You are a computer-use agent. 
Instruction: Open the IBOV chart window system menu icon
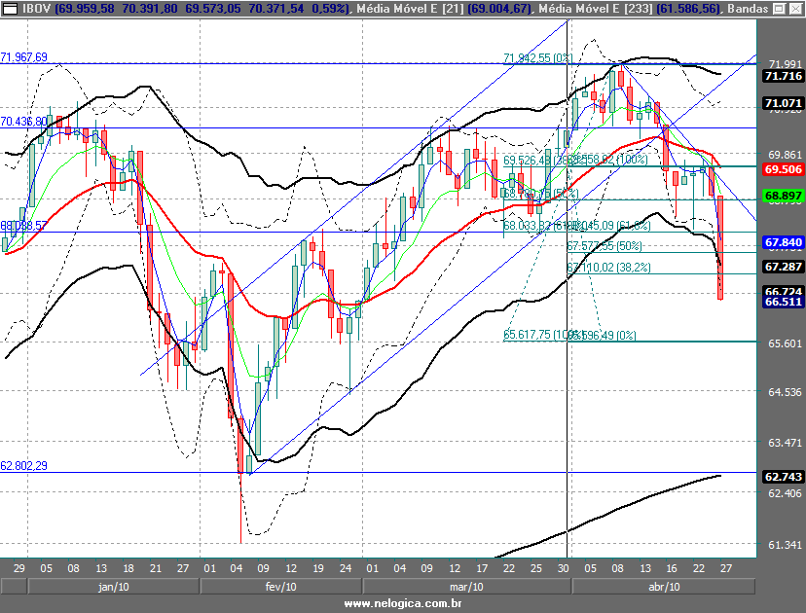(10, 8)
